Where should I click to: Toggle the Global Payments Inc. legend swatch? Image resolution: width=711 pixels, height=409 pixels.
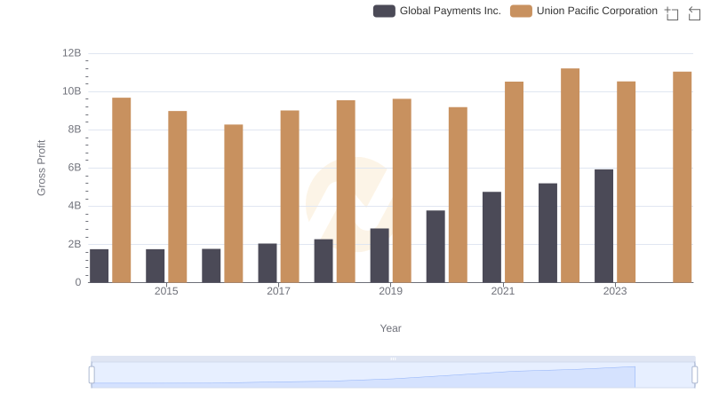tap(384, 11)
